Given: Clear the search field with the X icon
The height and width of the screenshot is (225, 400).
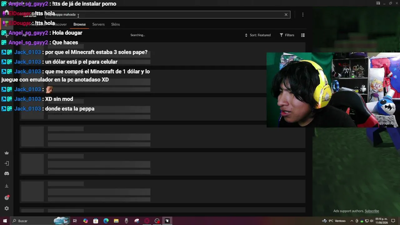Looking at the screenshot, I should (x=286, y=14).
